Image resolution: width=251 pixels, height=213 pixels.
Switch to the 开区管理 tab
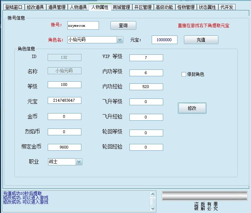143,7
